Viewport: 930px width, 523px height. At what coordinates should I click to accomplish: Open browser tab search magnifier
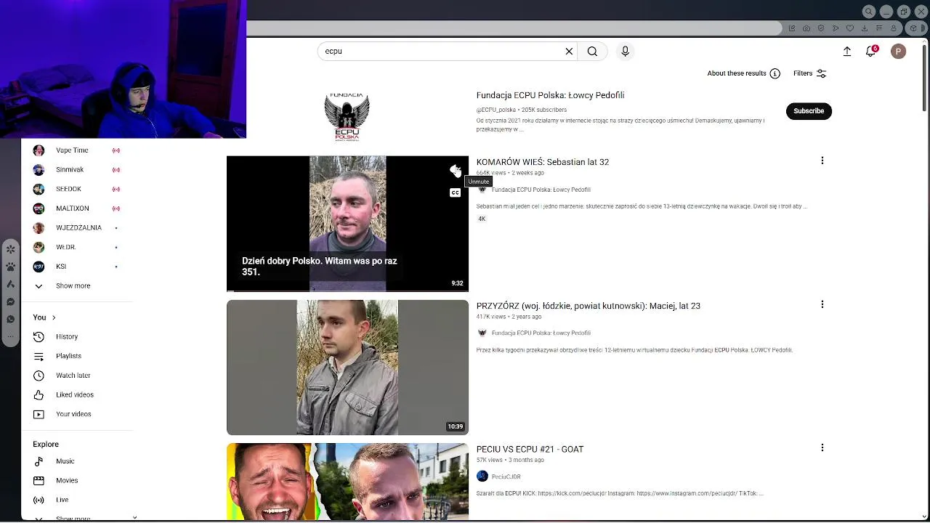869,12
